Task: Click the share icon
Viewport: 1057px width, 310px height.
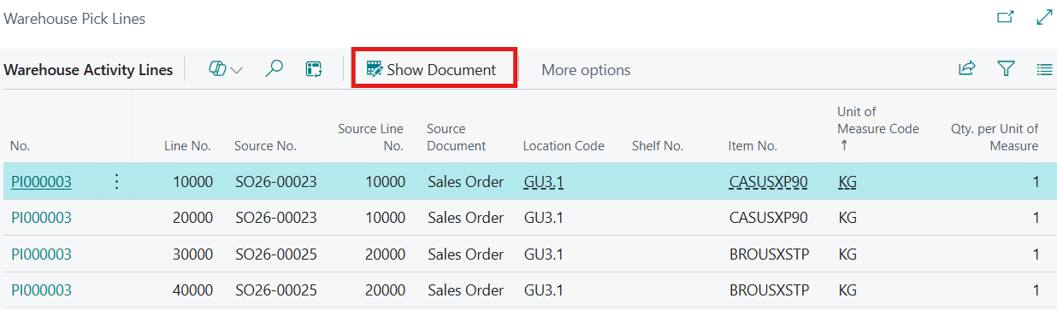Action: pyautogui.click(x=966, y=69)
